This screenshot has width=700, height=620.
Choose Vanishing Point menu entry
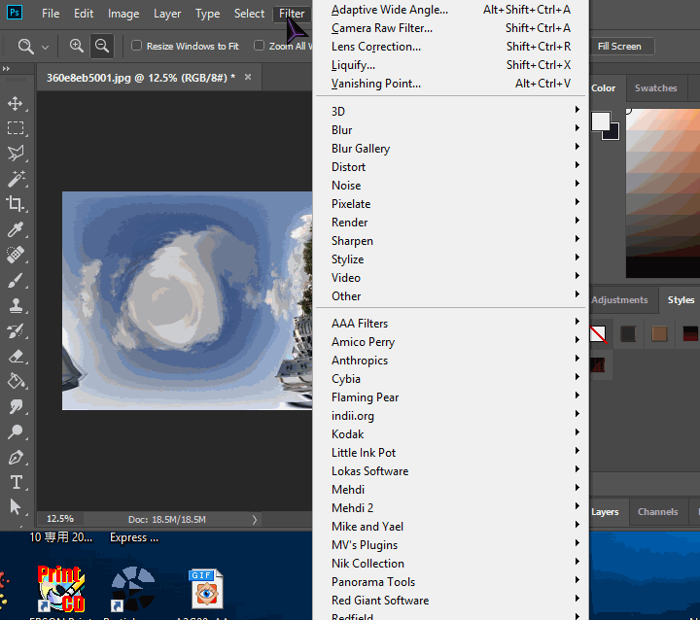(x=450, y=84)
